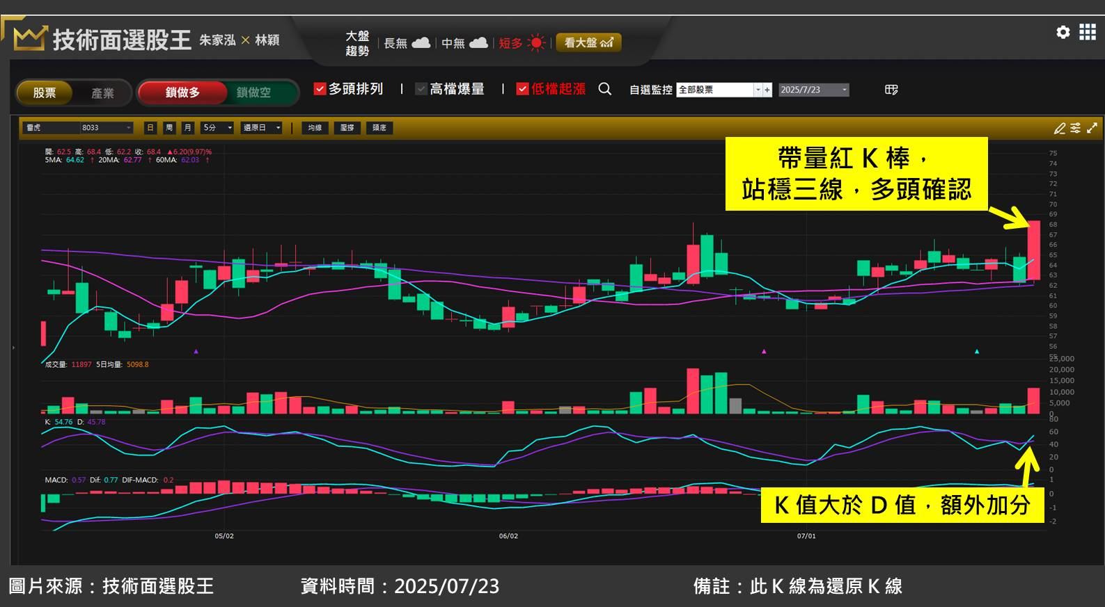Toggle the 多頭排列 checkbox
Viewport: 1105px width, 607px height.
(320, 89)
